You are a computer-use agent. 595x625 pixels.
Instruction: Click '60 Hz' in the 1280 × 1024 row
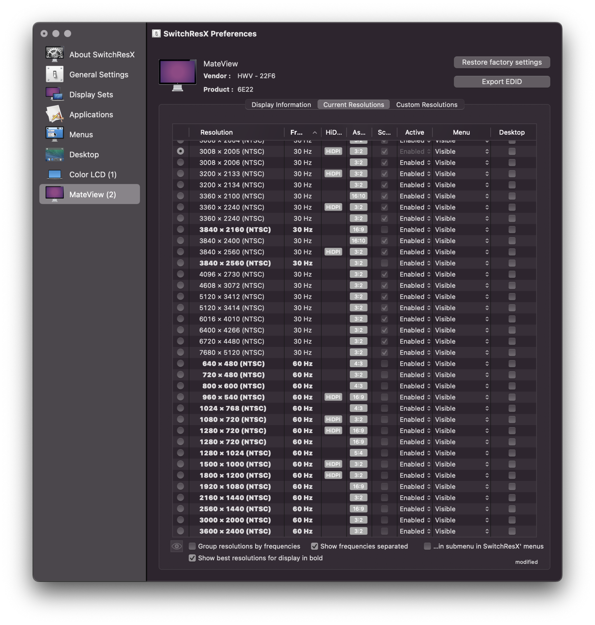303,453
